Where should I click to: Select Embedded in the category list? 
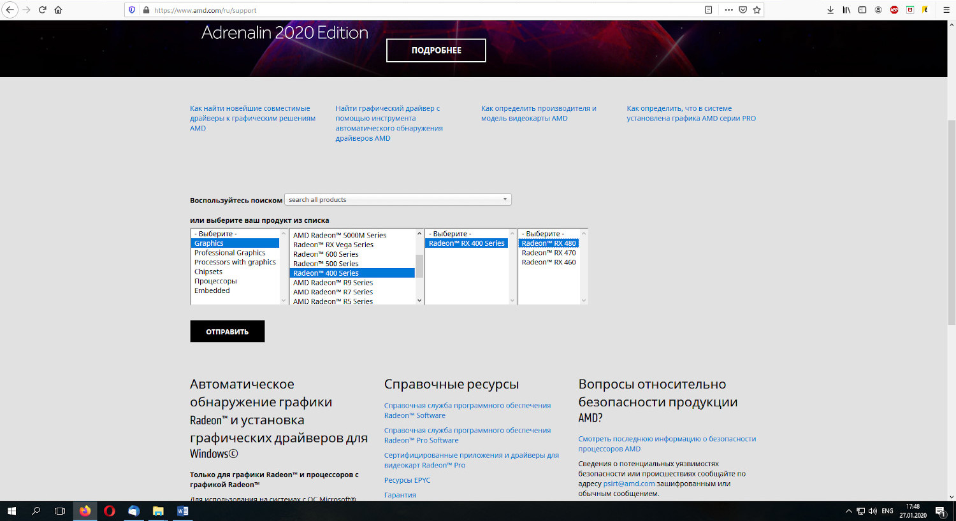point(235,290)
